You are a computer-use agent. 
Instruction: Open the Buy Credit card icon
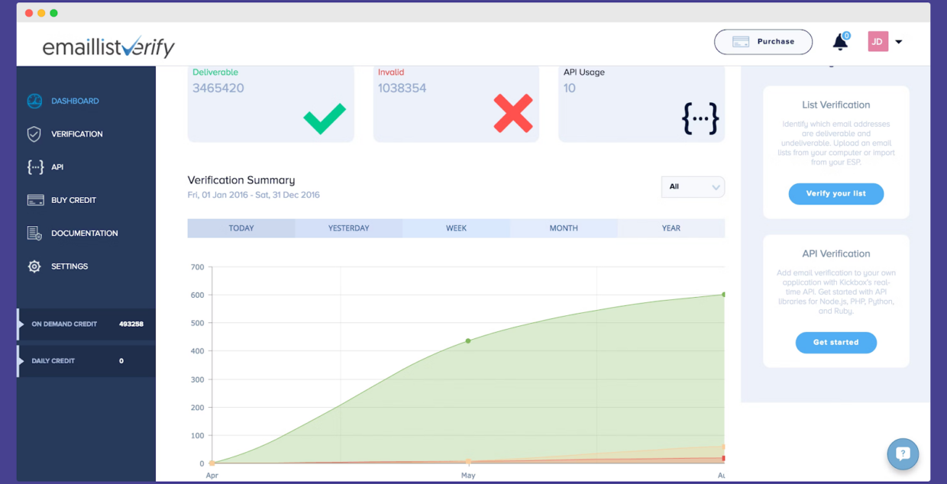pos(35,200)
